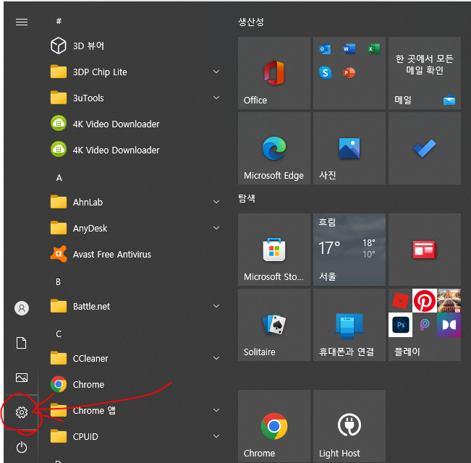Open Outlook icon in Office apps tile
The width and height of the screenshot is (471, 463).
click(325, 49)
